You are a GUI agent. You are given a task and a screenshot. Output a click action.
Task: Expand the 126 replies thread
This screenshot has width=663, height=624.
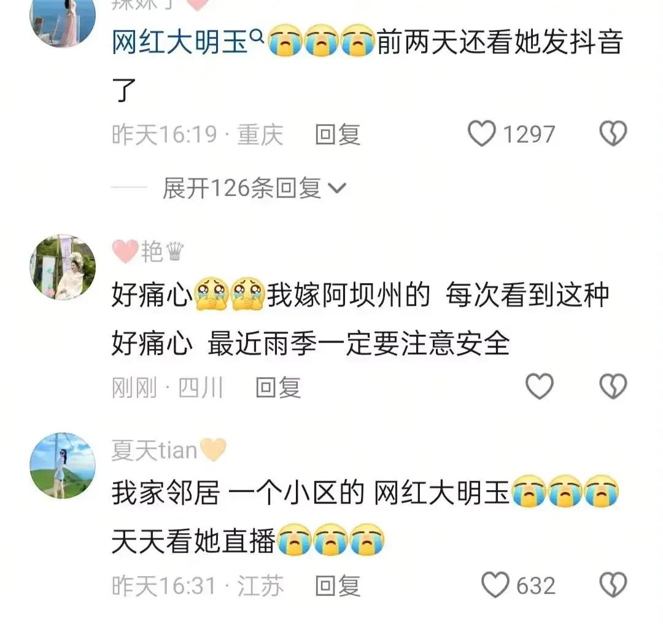(255, 188)
